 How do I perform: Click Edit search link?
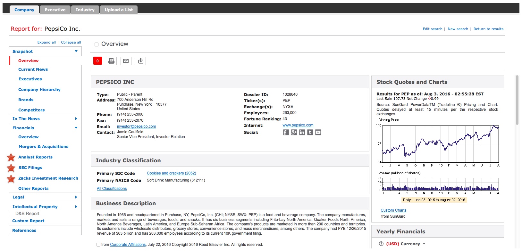(x=432, y=29)
